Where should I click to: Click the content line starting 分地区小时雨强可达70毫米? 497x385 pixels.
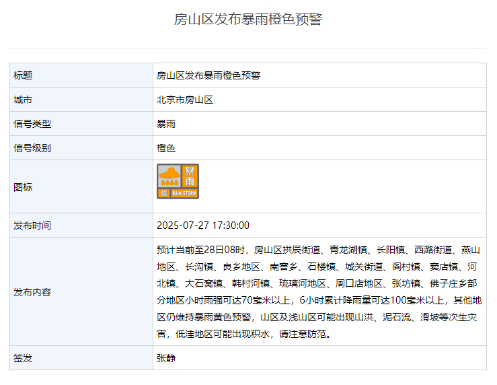pyautogui.click(x=319, y=300)
